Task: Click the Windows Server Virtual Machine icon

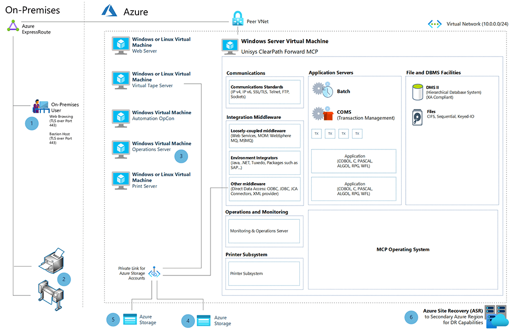Action: coord(230,46)
